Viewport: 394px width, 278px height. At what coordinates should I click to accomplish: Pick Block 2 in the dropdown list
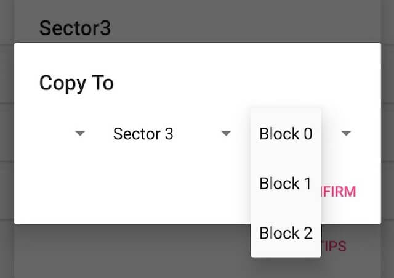286,233
